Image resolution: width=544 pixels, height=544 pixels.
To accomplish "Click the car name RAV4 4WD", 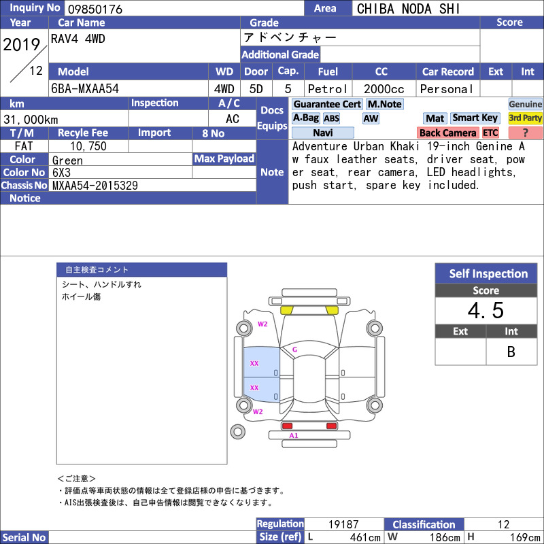I will click(78, 39).
